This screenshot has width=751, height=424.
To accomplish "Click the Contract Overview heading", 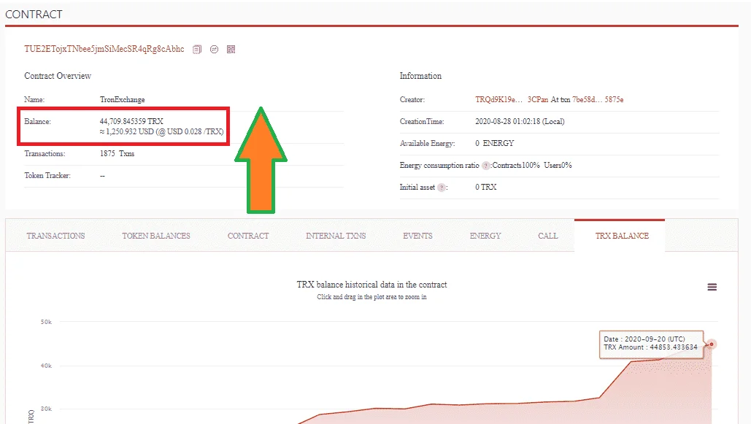I will pos(58,76).
